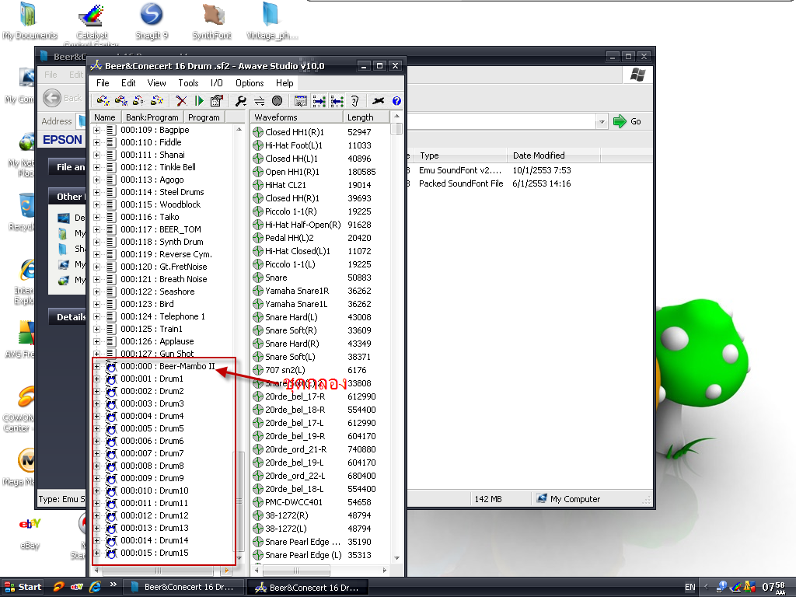
Task: Click the Go button in Explorer window
Action: point(627,121)
